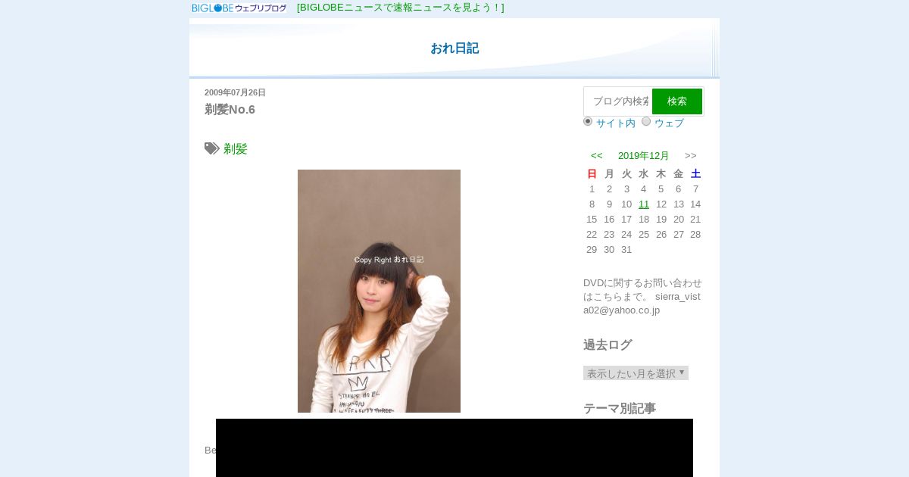Click the DVD inquiry email text
This screenshot has height=477, width=909.
pos(643,297)
